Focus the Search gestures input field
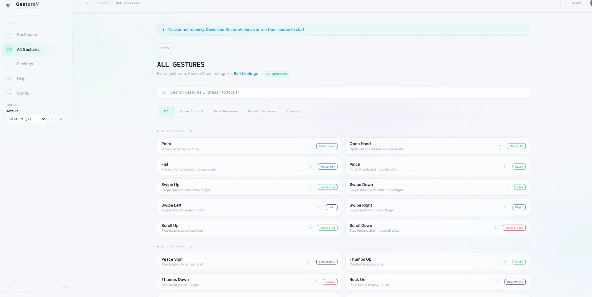Screen dimensions: 592x297 coord(343,92)
